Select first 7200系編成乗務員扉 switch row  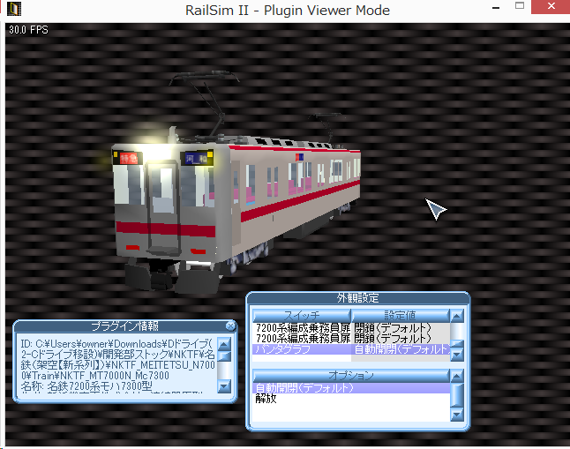coord(351,328)
